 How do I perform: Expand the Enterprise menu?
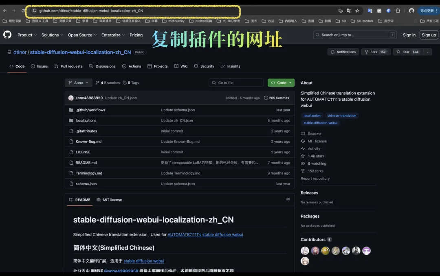click(113, 35)
